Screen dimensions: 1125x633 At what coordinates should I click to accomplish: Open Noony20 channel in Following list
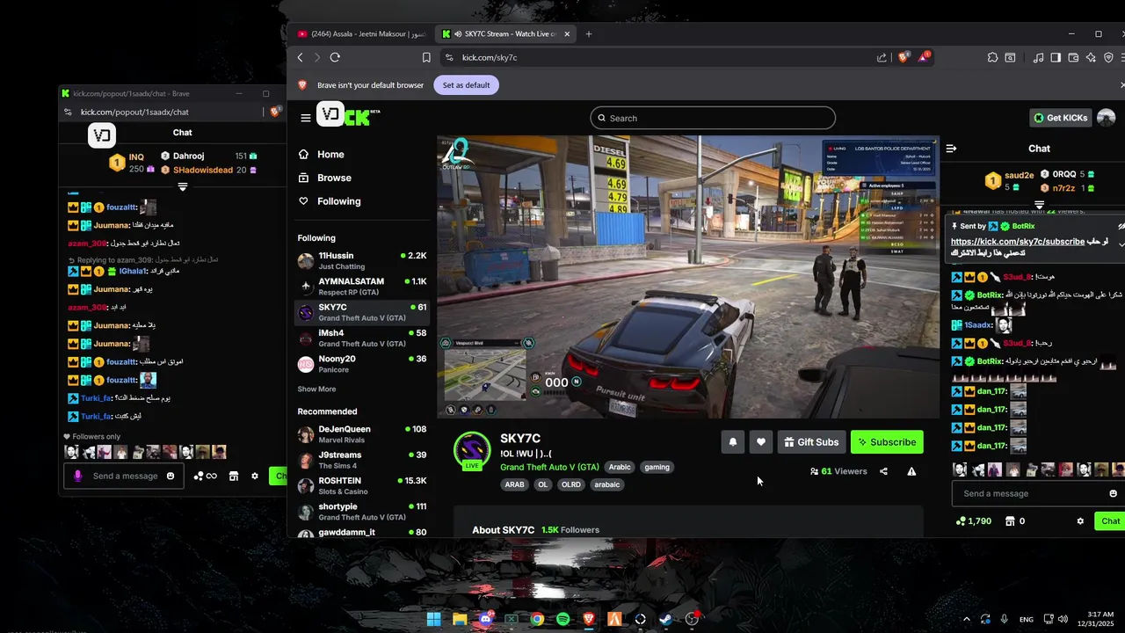(x=362, y=364)
